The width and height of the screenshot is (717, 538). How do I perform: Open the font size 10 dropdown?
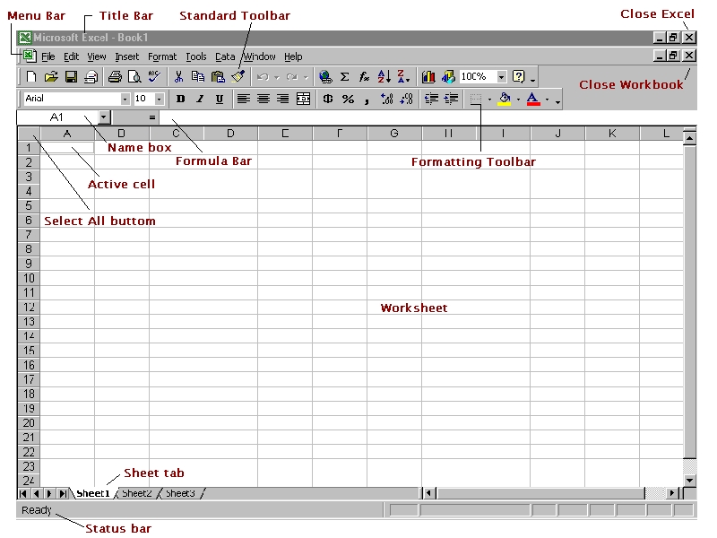(x=160, y=99)
